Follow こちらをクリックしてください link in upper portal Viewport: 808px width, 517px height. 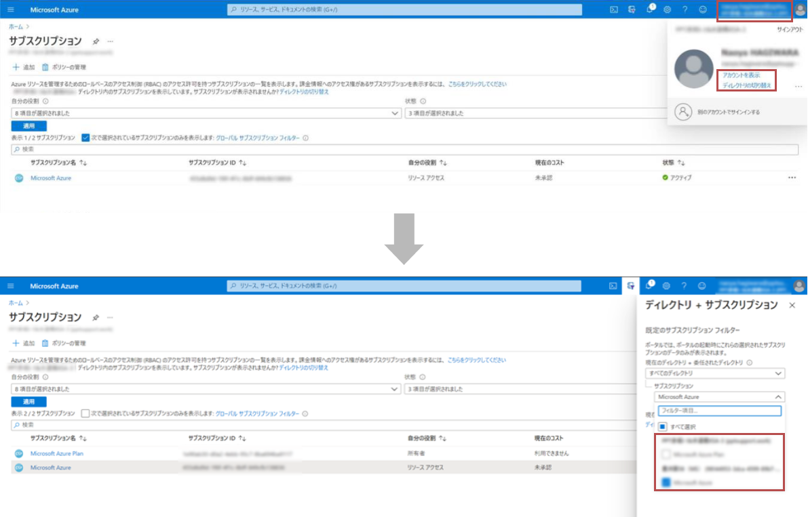coord(477,84)
